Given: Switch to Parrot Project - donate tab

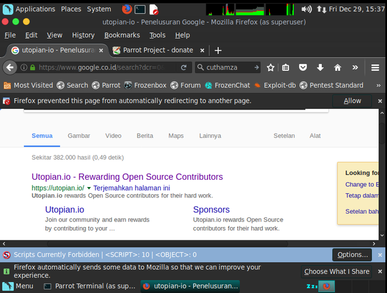Looking at the screenshot, I should coord(158,50).
